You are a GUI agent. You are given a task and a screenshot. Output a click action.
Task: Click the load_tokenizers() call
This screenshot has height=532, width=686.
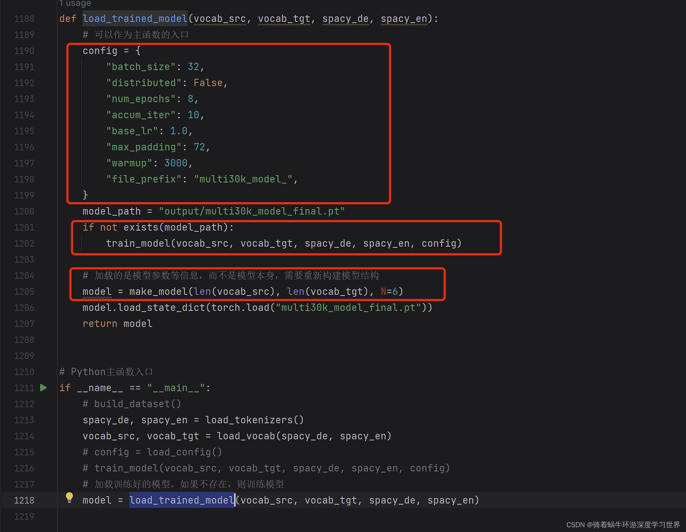tap(255, 420)
